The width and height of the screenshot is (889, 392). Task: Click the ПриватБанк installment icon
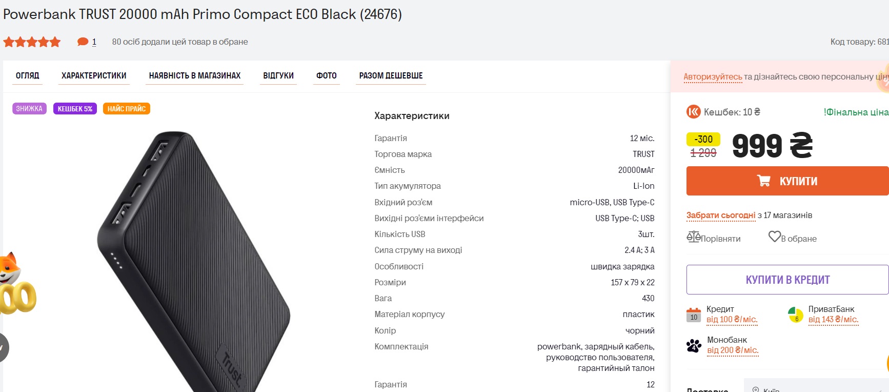point(795,315)
